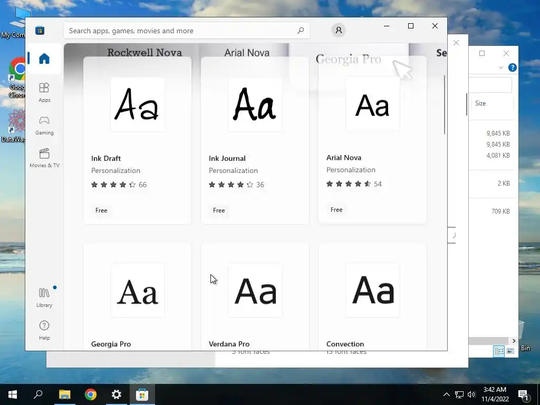
Task: Open taskbar Search
Action: click(x=38, y=394)
